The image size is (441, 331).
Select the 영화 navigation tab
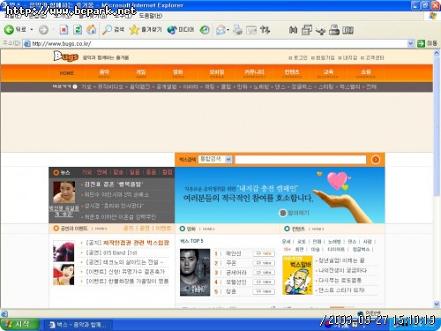(178, 73)
